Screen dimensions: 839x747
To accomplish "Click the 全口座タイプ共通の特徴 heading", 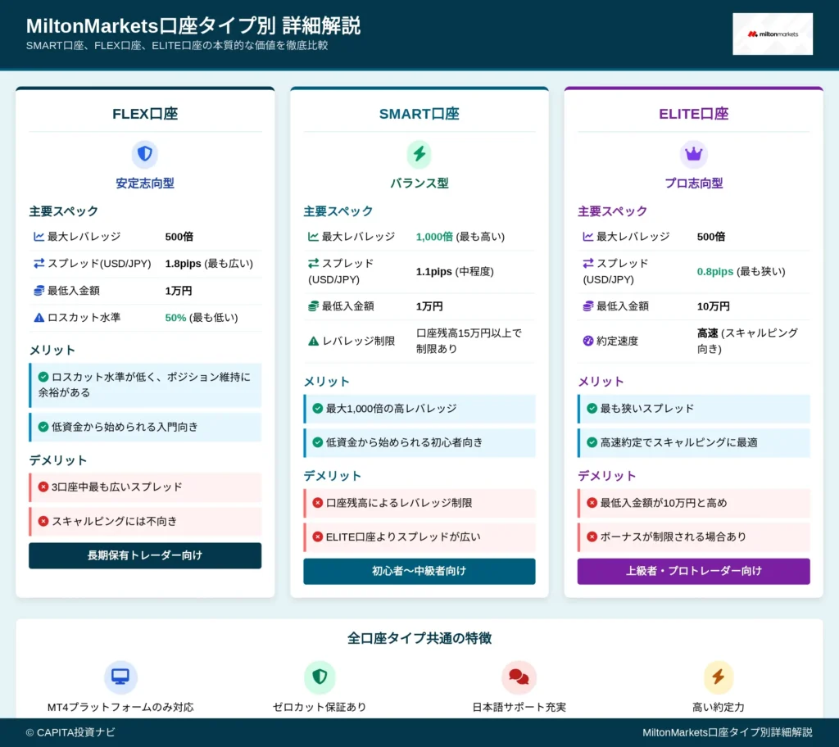I will pyautogui.click(x=419, y=638).
